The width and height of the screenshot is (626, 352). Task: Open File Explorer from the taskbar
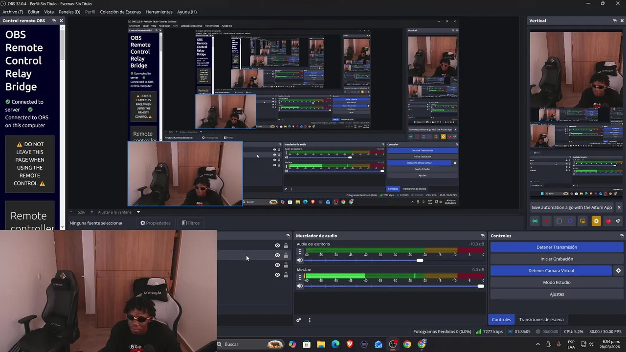(321, 344)
